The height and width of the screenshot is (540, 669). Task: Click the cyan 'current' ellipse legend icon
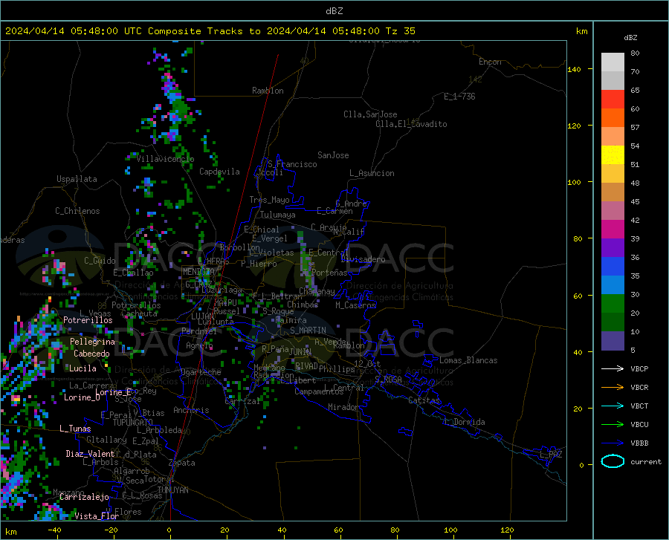613,461
